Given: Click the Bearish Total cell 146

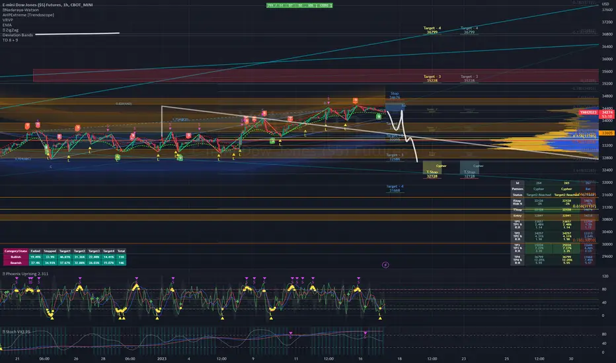Looking at the screenshot, I should coord(122,263).
